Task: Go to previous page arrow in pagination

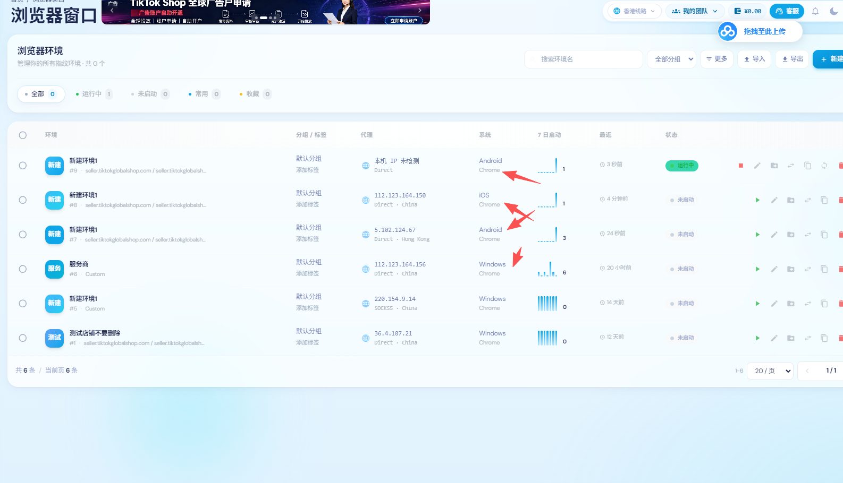Action: (x=807, y=371)
